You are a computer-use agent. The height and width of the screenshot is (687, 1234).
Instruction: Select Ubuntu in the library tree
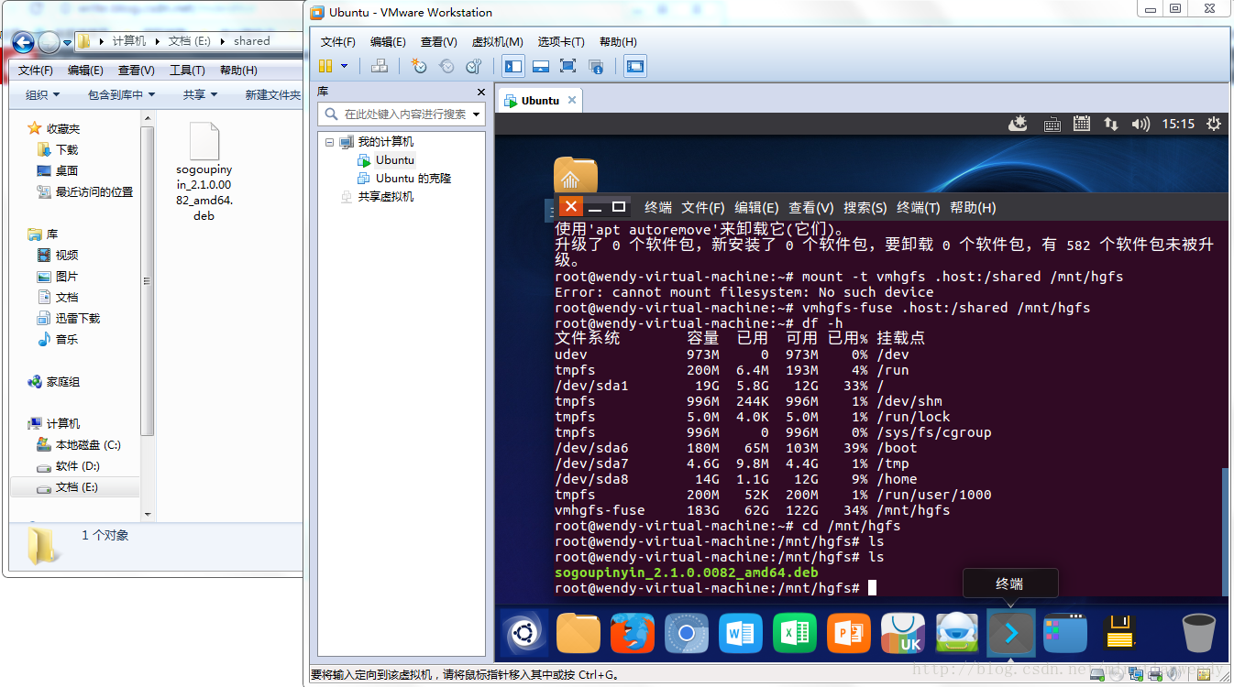[x=395, y=160]
